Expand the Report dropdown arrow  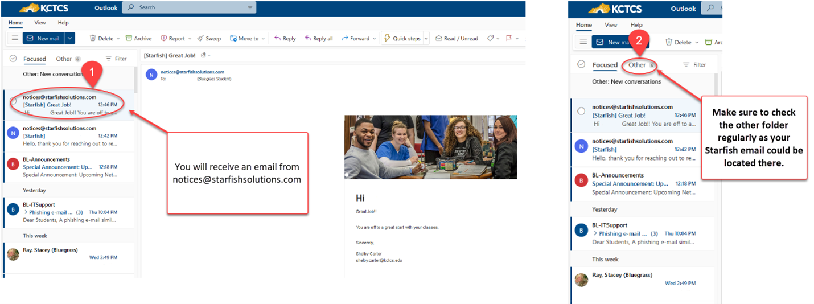point(190,39)
